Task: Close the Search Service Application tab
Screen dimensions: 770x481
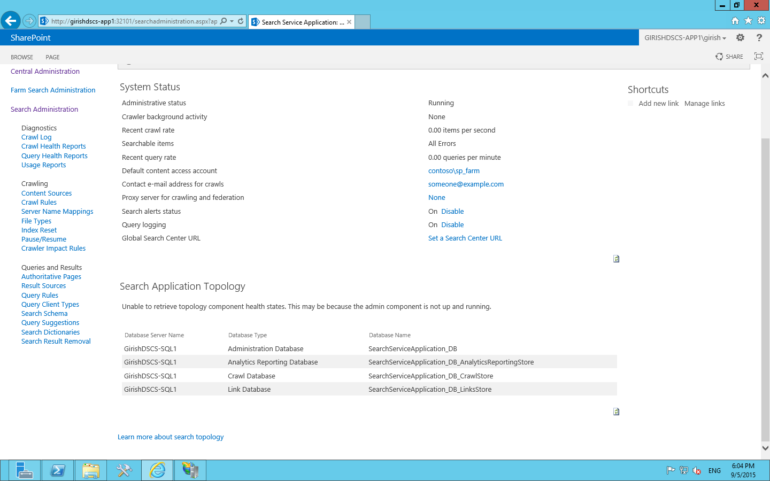Action: pyautogui.click(x=349, y=22)
